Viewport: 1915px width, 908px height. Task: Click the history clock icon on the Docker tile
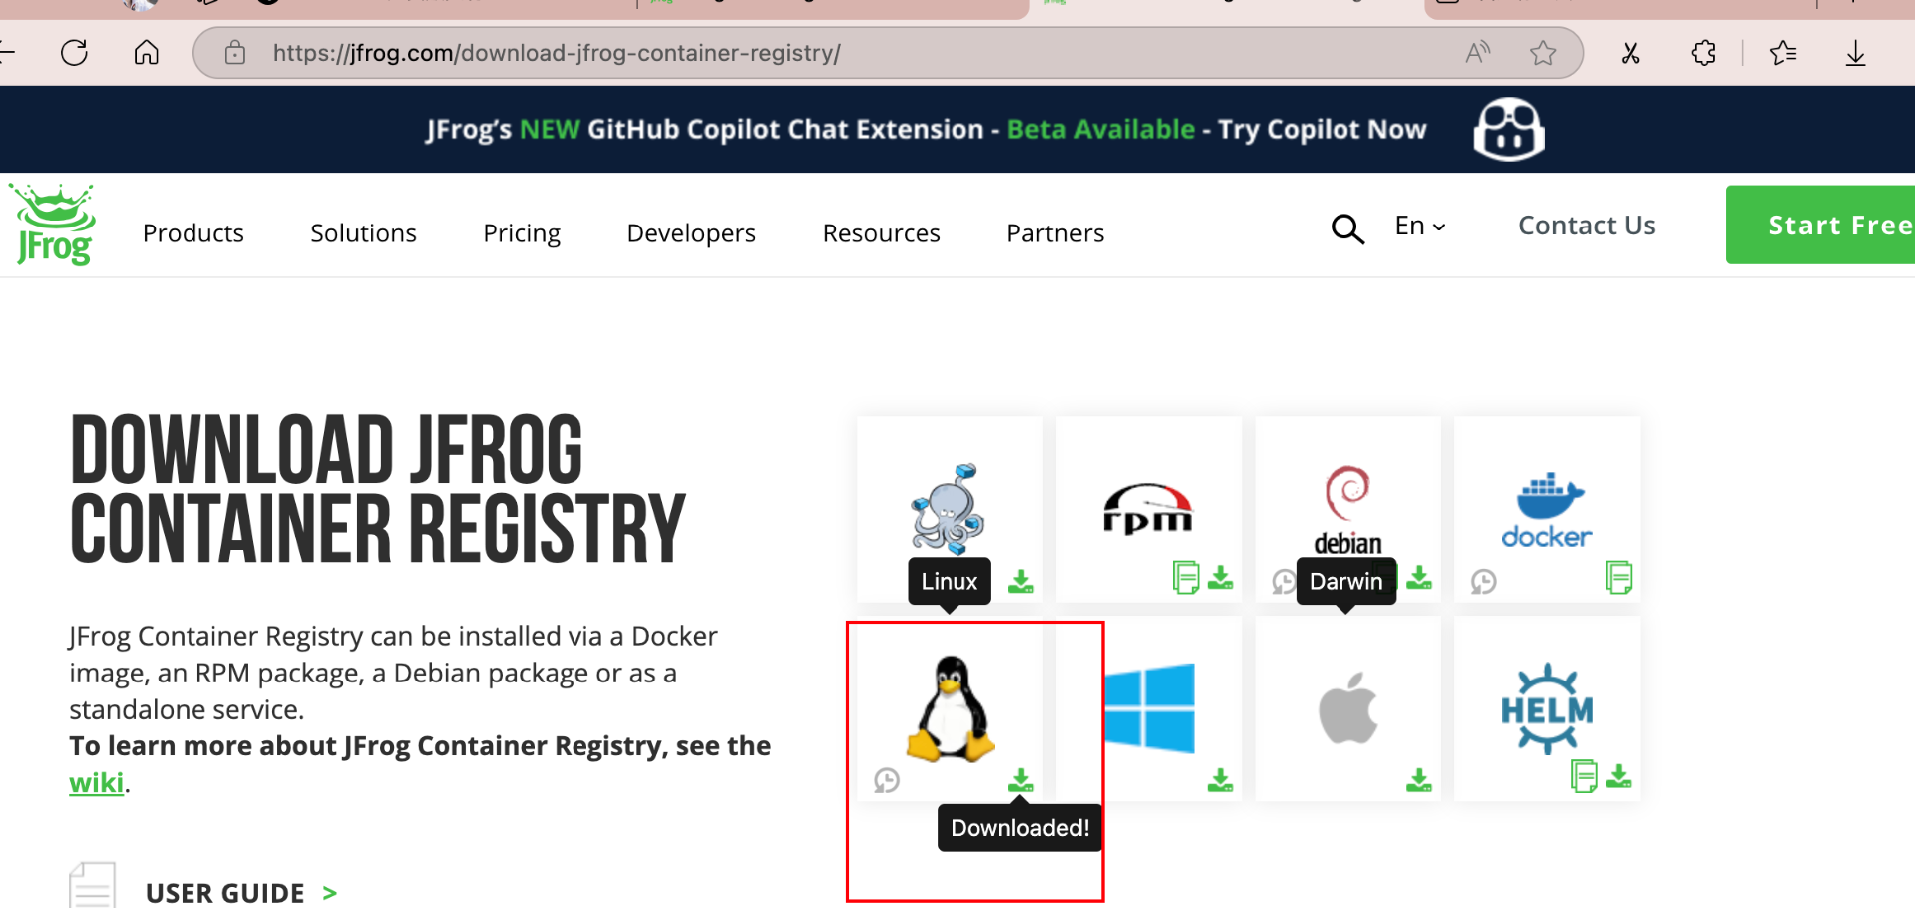coord(1484,581)
